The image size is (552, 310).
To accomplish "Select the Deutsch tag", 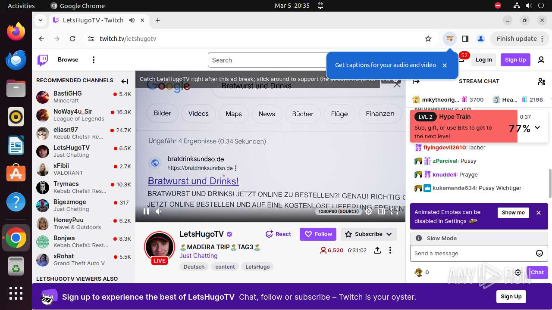I will click(194, 267).
